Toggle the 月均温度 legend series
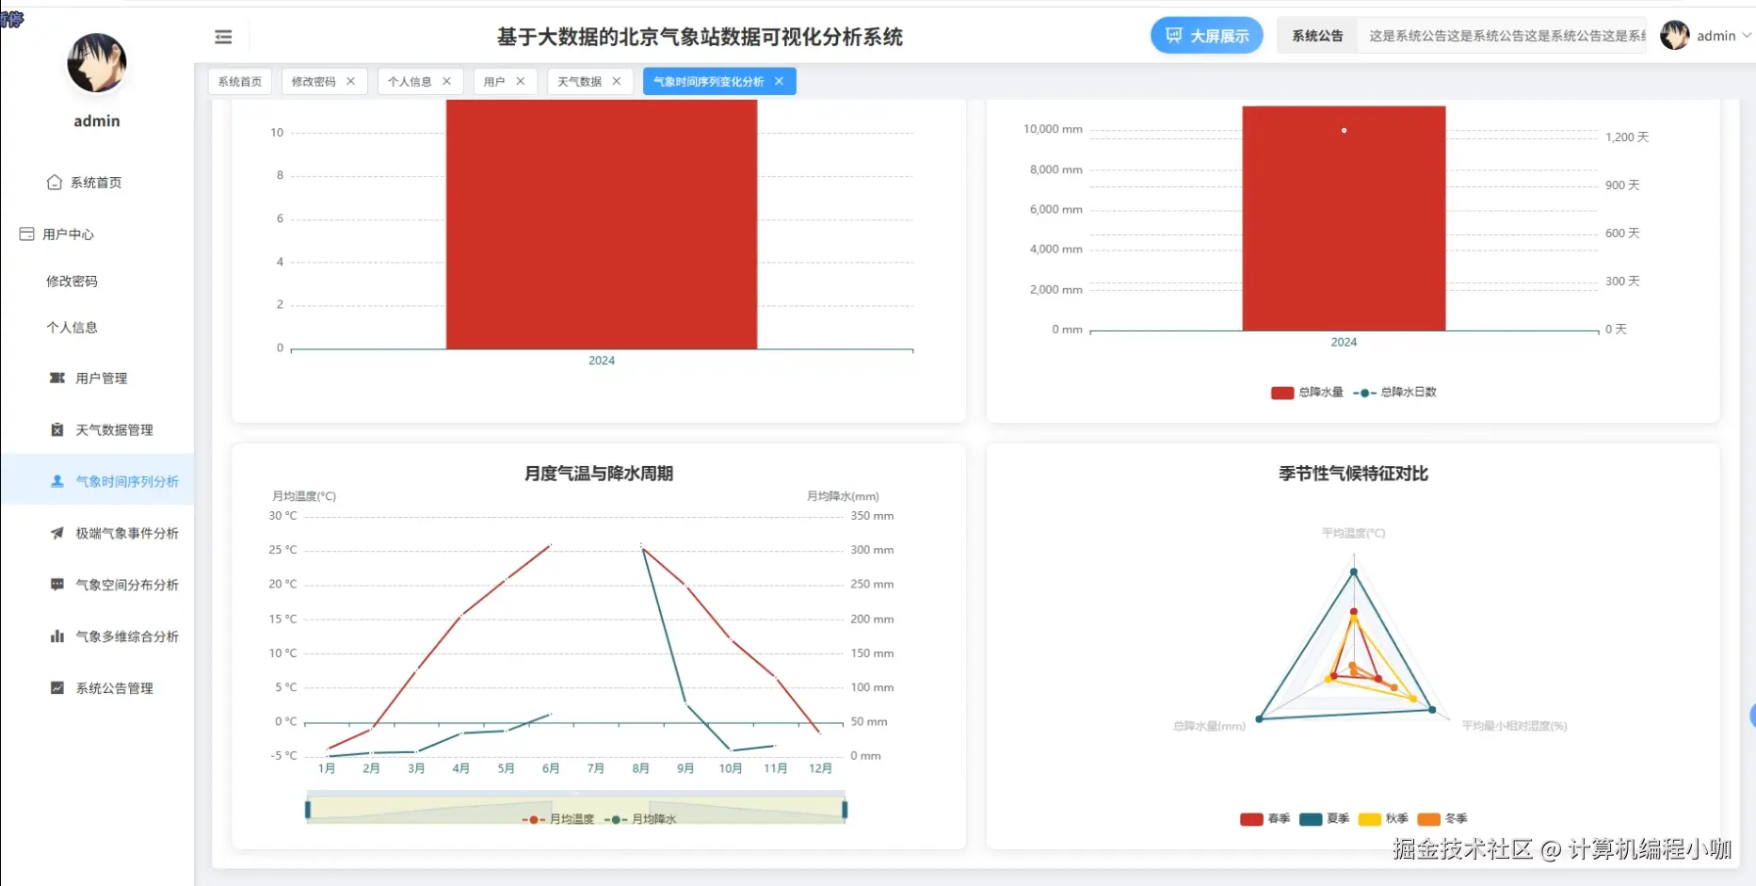This screenshot has width=1756, height=886. point(558,819)
